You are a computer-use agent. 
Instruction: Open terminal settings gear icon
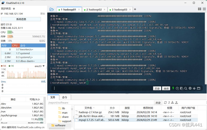coord(190,88)
